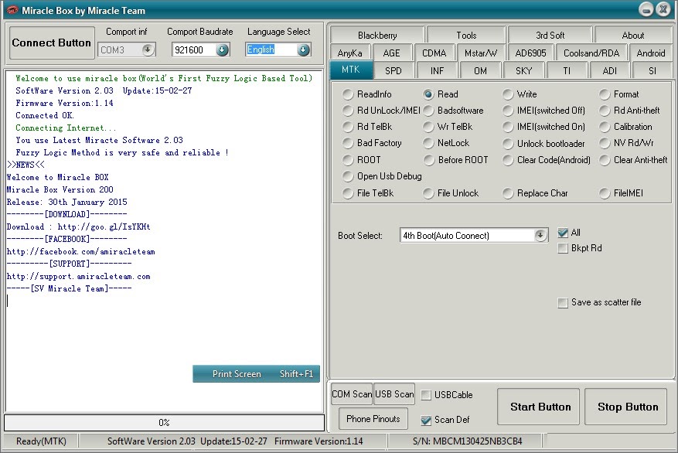Click USB Scan button
Viewport: 678px width, 453px height.
click(x=394, y=393)
